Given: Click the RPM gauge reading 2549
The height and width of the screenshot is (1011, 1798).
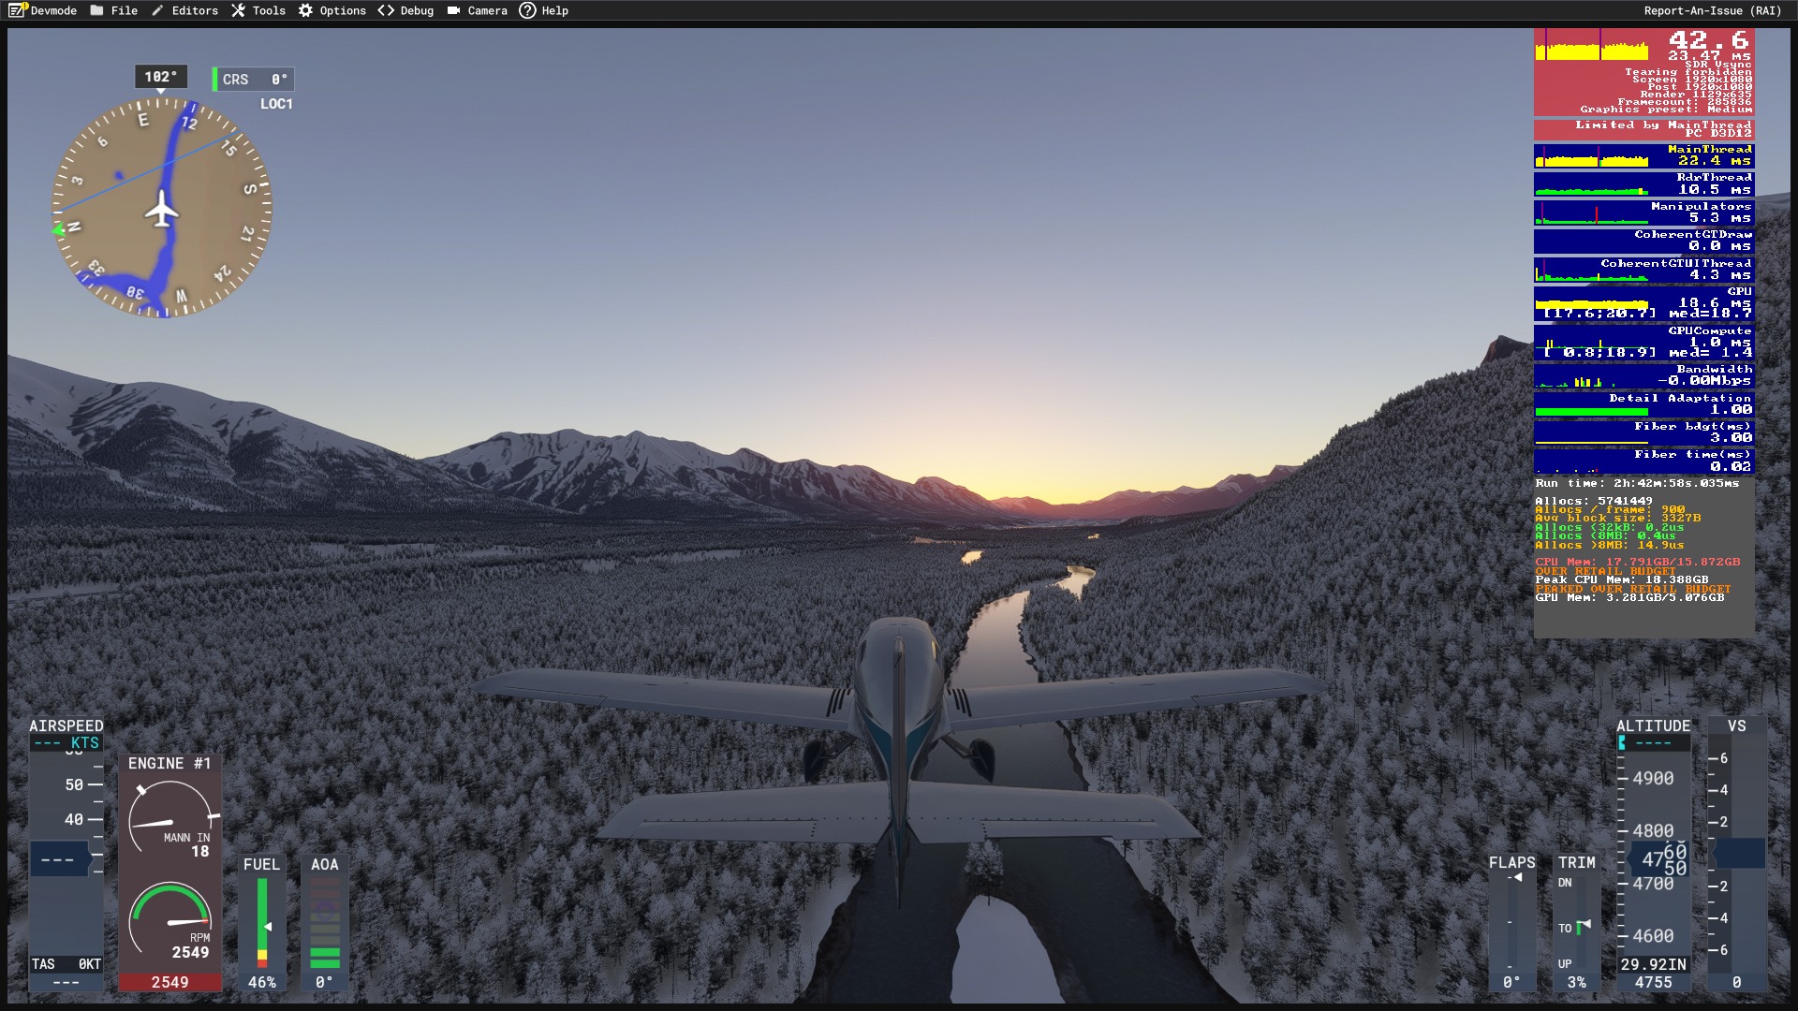Looking at the screenshot, I should click(x=171, y=922).
